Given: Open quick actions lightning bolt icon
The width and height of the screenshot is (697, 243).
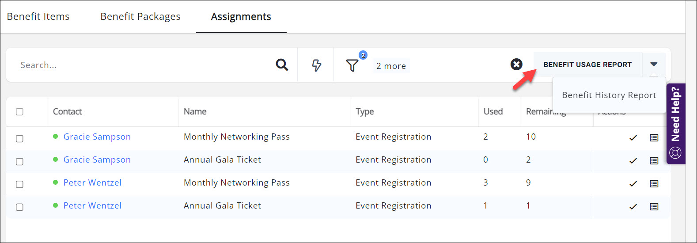Looking at the screenshot, I should point(316,65).
